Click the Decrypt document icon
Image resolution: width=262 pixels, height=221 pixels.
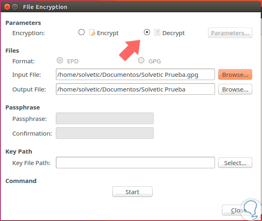click(157, 33)
